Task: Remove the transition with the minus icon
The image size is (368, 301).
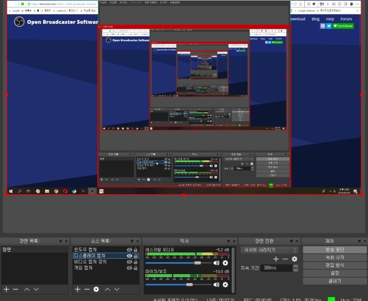Action: tap(285, 259)
